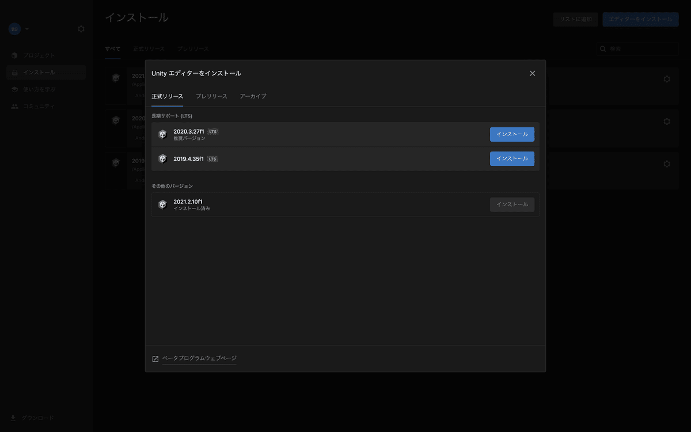Expand the account dropdown arrow

tap(27, 29)
